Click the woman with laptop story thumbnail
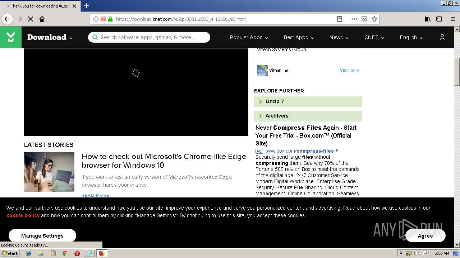The image size is (460, 258). (49, 172)
